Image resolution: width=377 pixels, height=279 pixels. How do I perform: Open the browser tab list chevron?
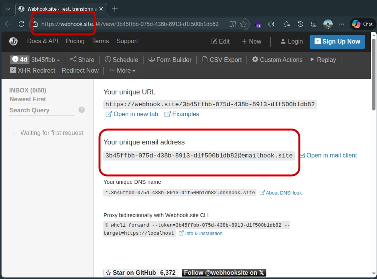[x=8, y=9]
